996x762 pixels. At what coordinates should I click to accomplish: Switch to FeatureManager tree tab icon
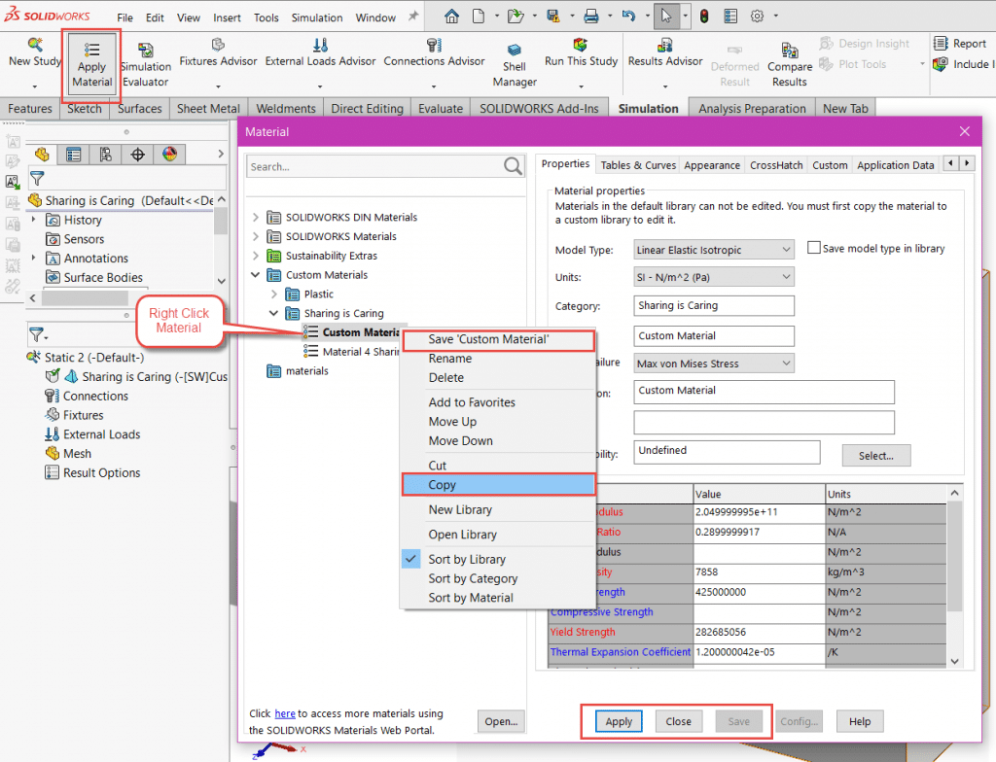(42, 155)
